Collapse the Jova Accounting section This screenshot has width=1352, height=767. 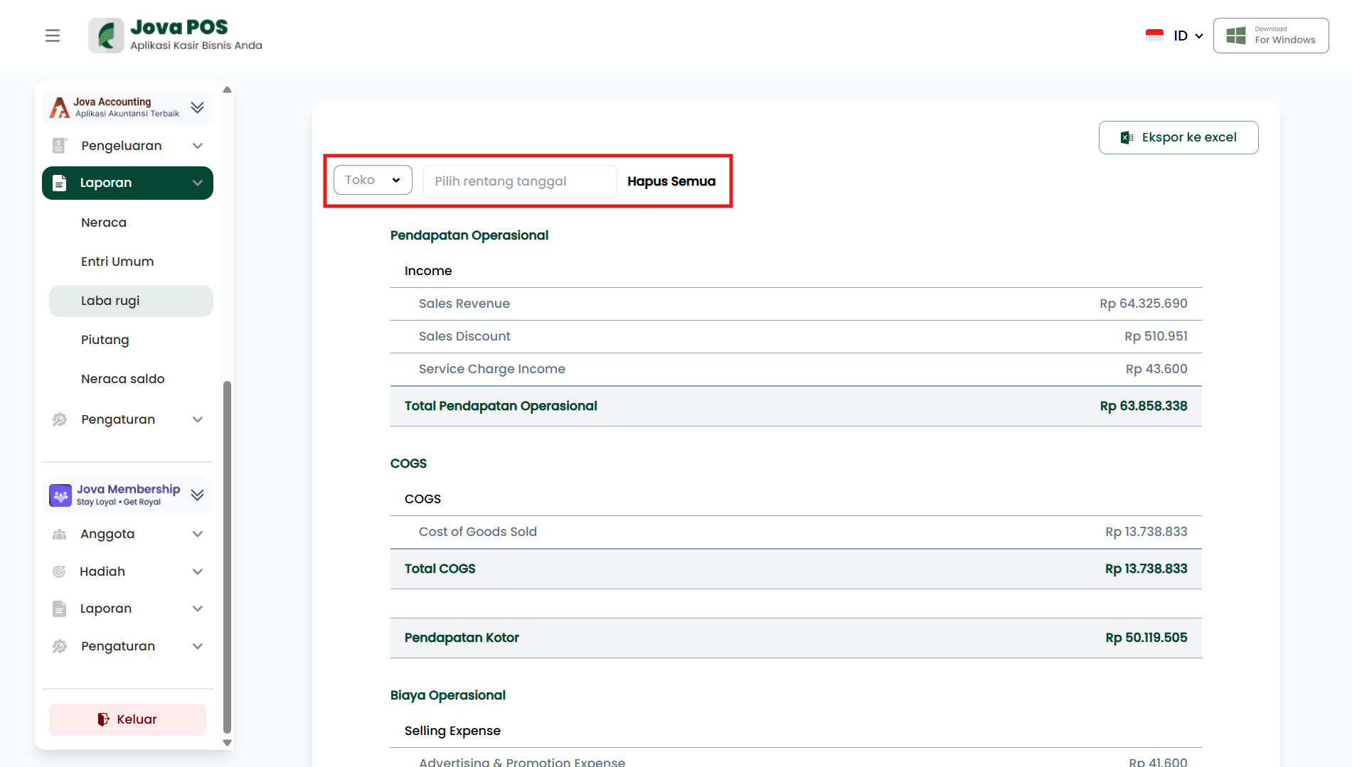pos(198,107)
